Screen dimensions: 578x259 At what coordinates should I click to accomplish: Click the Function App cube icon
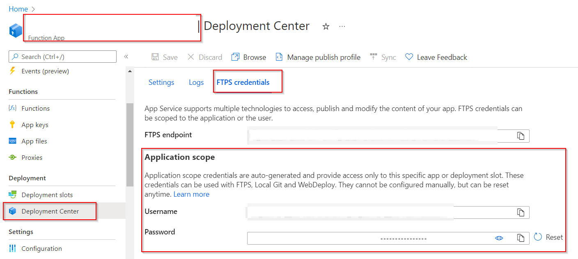pos(16,30)
